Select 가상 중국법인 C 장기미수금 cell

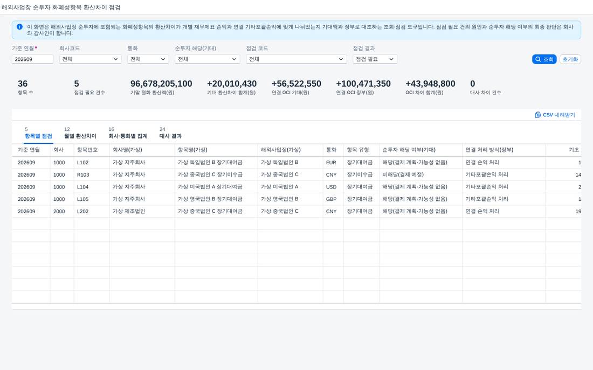(x=216, y=174)
